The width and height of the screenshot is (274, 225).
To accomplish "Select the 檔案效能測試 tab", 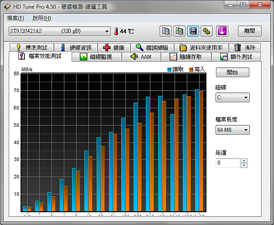I will (40, 56).
